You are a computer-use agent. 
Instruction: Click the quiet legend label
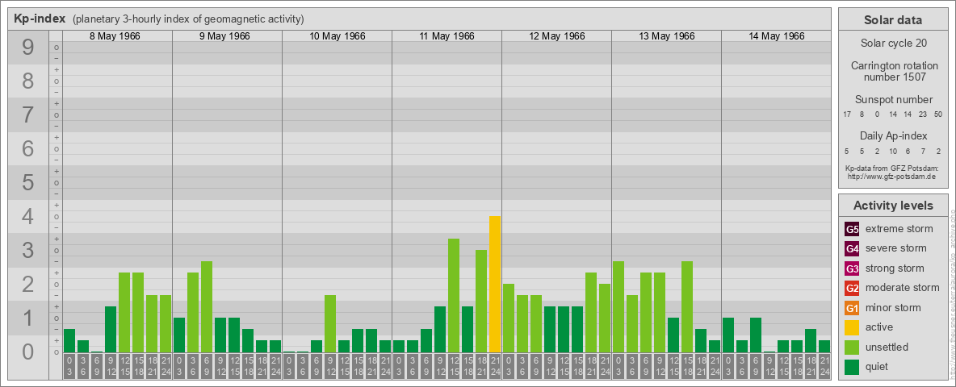pos(878,366)
